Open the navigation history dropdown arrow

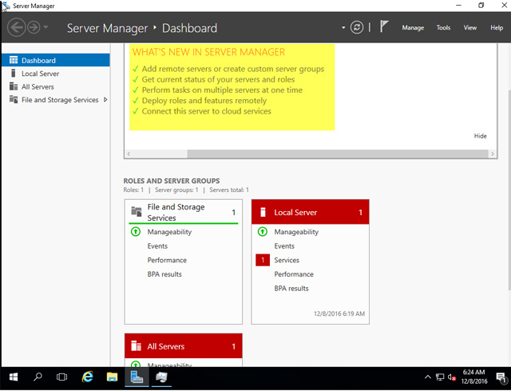click(46, 28)
